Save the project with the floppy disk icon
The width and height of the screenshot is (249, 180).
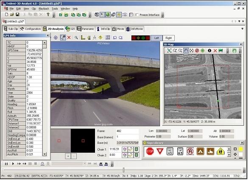click(x=17, y=14)
